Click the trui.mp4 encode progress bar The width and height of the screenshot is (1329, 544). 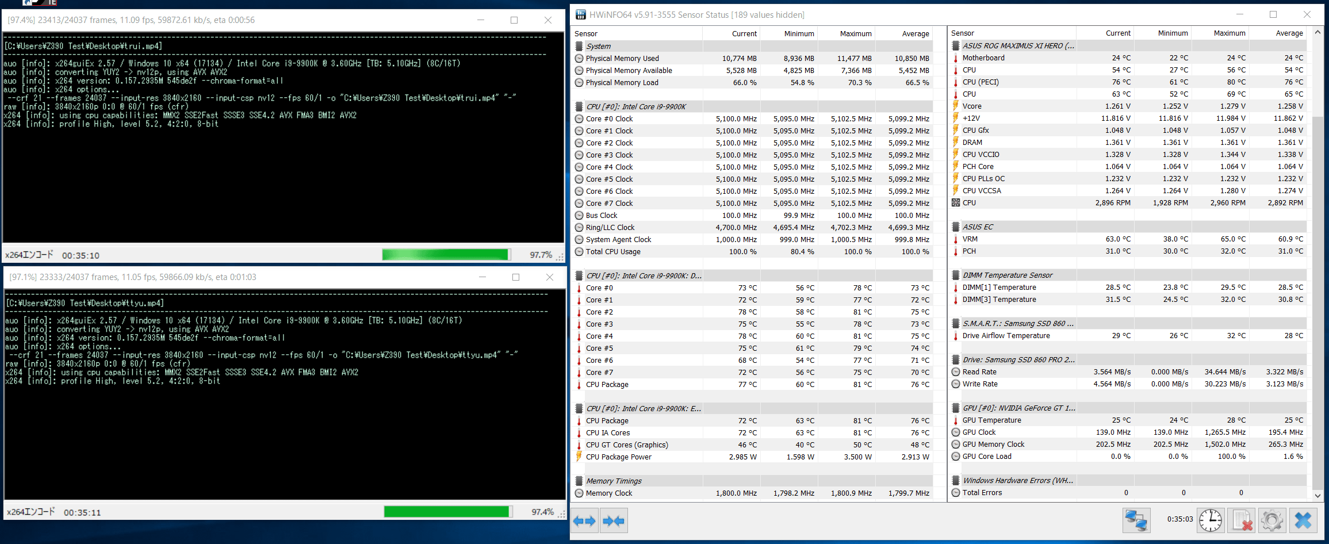pyautogui.click(x=446, y=254)
